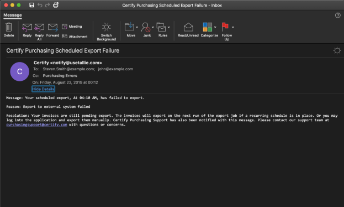This screenshot has height=207, width=344.
Task: Select sender Certify <notify@usetallie.com>
Action: [68, 63]
